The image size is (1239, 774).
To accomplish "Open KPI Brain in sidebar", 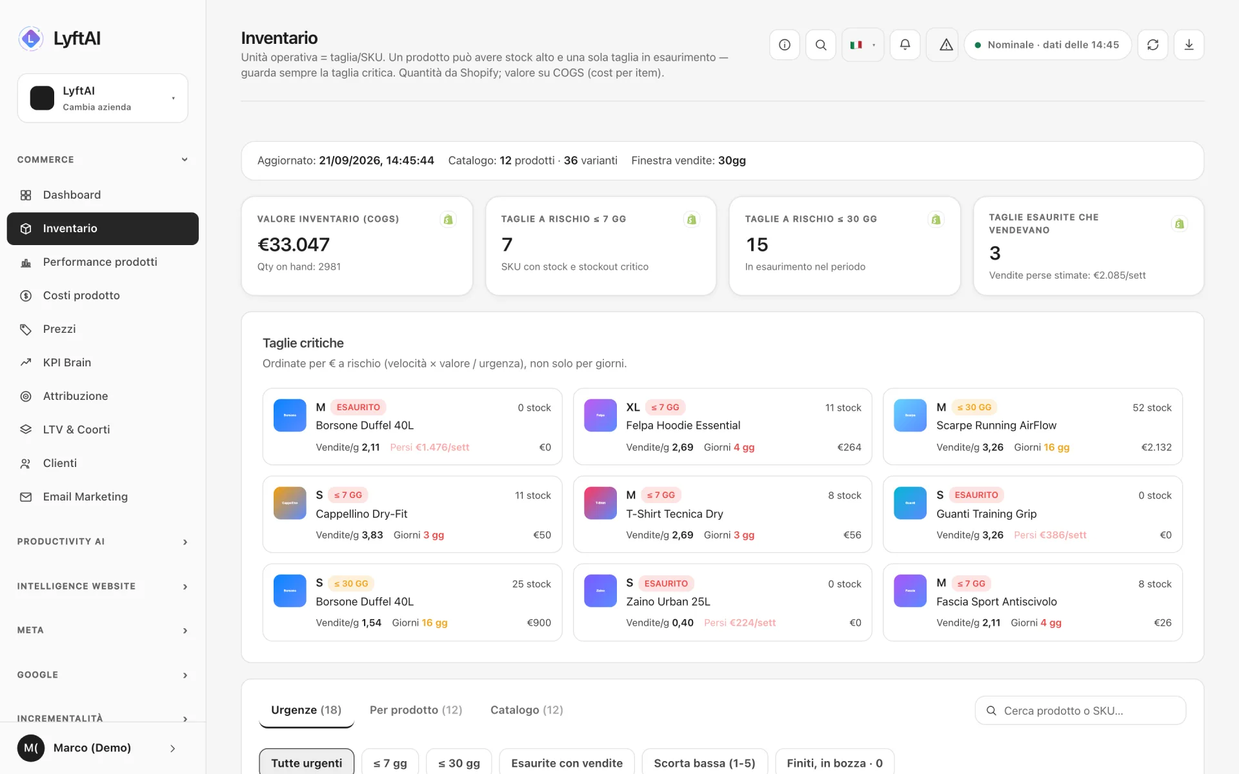I will [103, 362].
